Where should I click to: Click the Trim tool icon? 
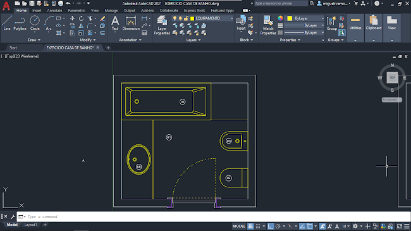(x=90, y=18)
